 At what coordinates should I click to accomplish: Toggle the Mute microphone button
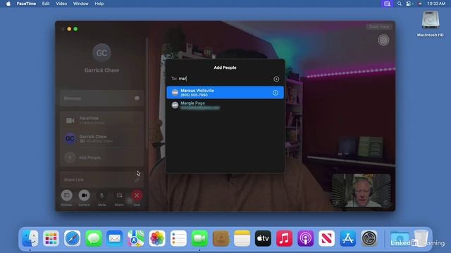101,195
